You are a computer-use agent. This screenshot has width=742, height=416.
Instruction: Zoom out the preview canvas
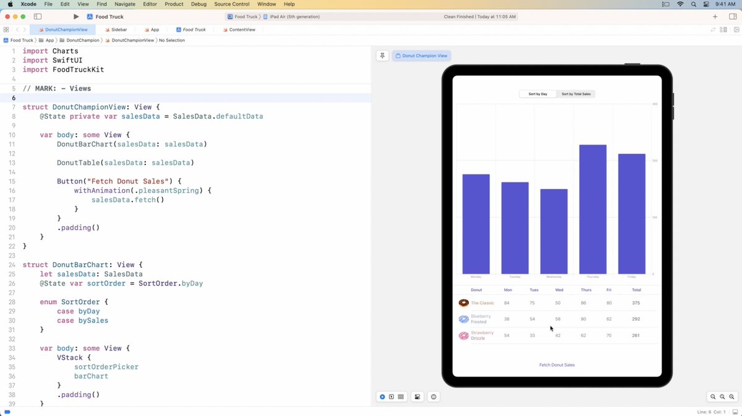click(x=713, y=397)
